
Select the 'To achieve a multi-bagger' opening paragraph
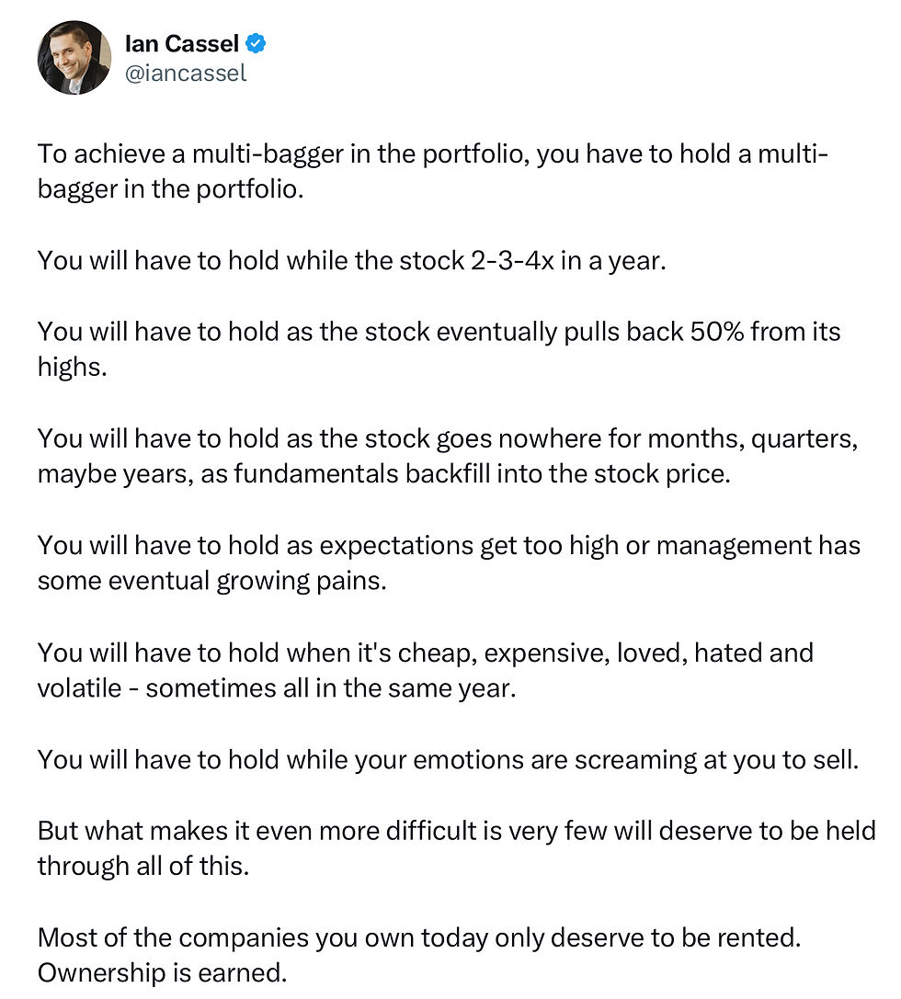pyautogui.click(x=433, y=171)
